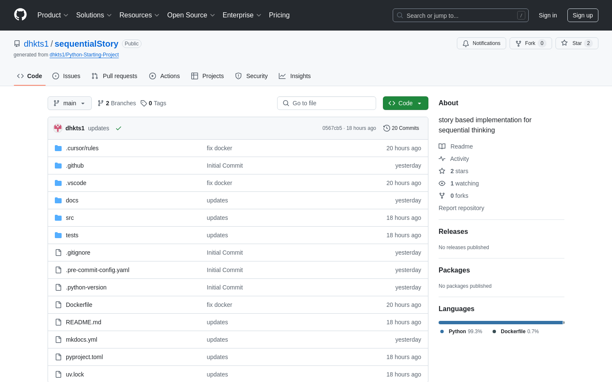Screen dimensions: 612x382
Task: Click the GitHub logo icon
Action: pyautogui.click(x=20, y=15)
